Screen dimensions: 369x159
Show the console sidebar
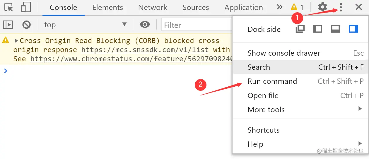tap(8, 25)
